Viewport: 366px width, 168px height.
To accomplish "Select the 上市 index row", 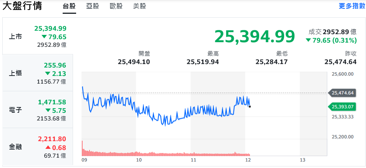I will coord(38,36).
